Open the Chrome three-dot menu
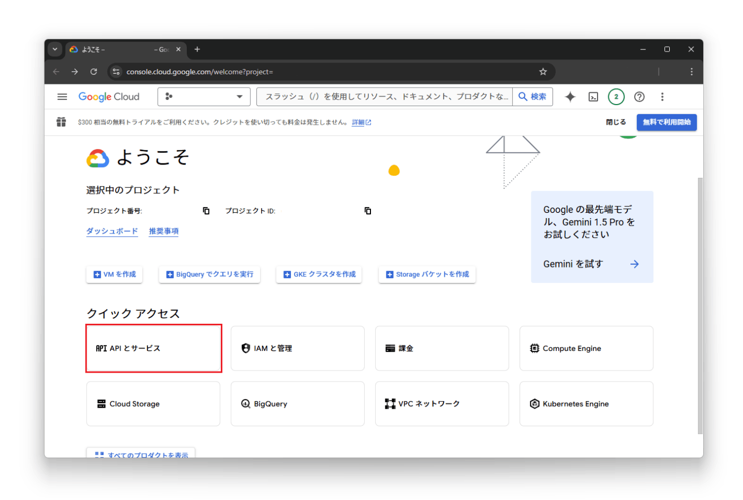This screenshot has height=500, width=743. click(691, 72)
